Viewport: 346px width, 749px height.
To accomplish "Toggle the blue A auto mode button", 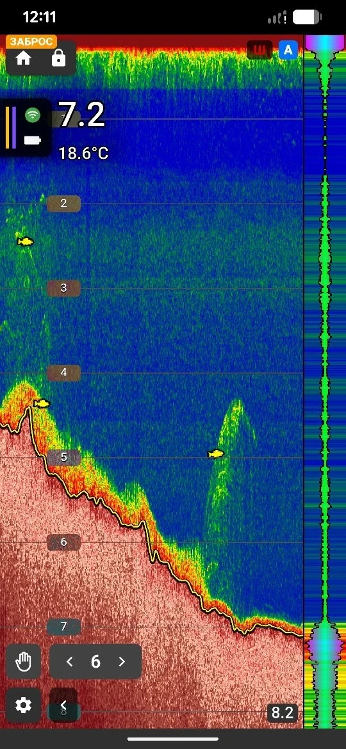I will (288, 50).
